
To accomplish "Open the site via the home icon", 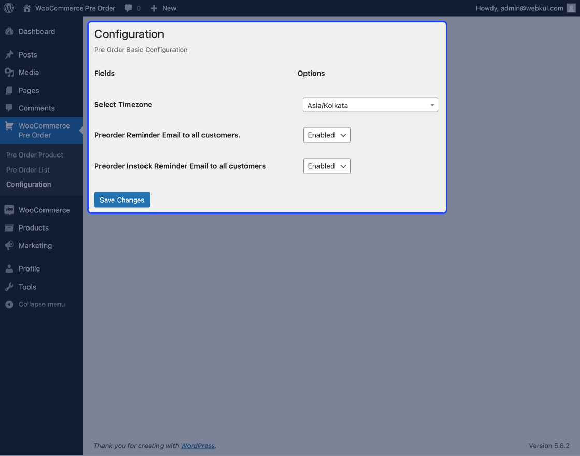I will pyautogui.click(x=26, y=8).
